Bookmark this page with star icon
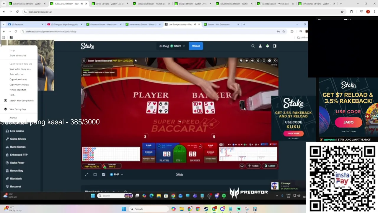The height and width of the screenshot is (213, 378). point(342,12)
